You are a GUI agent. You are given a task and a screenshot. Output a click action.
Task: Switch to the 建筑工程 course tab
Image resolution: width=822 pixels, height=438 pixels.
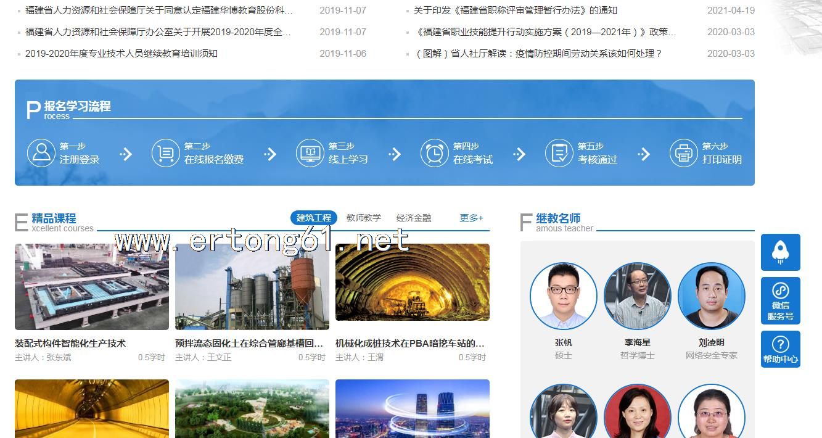pos(314,218)
